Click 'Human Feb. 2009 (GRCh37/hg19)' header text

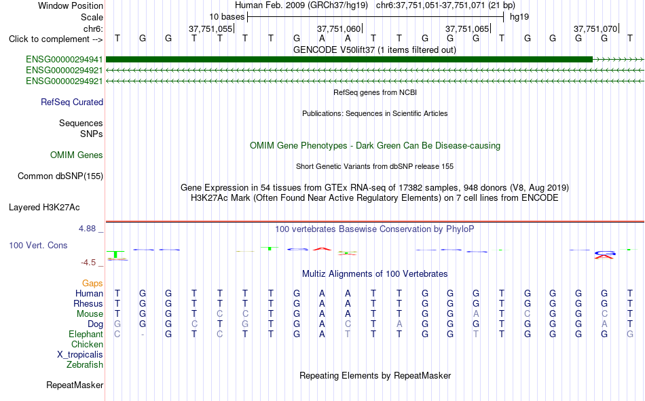point(301,5)
